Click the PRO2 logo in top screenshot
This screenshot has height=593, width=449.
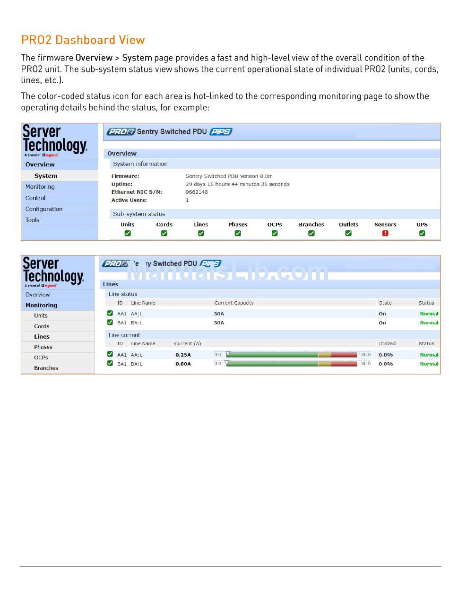click(x=121, y=131)
